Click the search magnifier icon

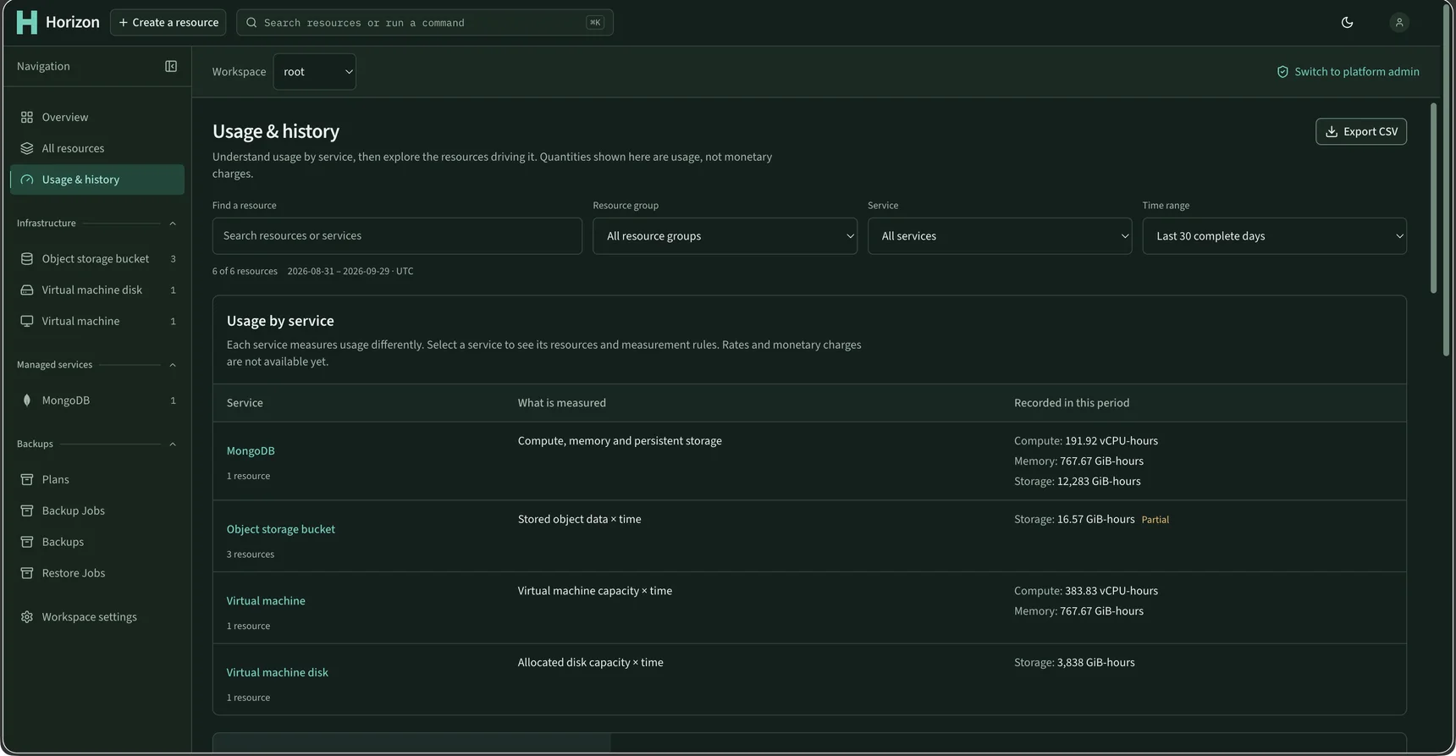pos(251,23)
